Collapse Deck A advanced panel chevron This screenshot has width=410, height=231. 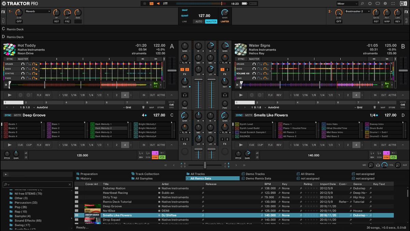click(172, 95)
